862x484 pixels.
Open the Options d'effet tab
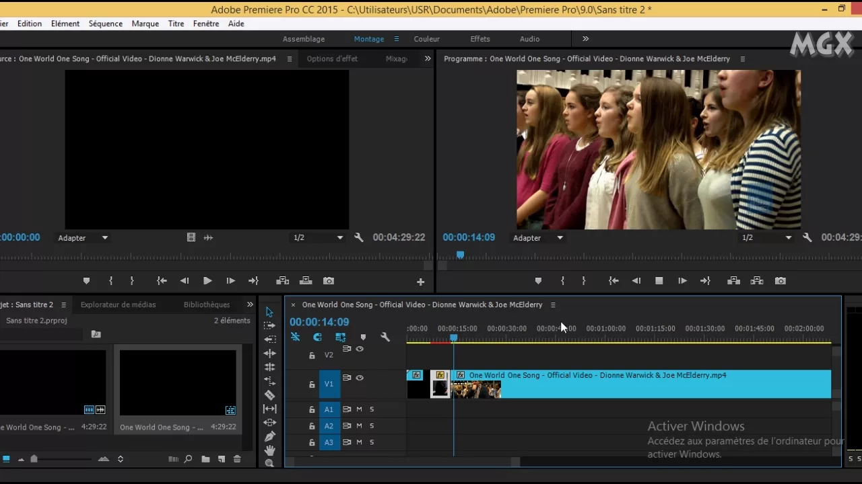pyautogui.click(x=332, y=58)
